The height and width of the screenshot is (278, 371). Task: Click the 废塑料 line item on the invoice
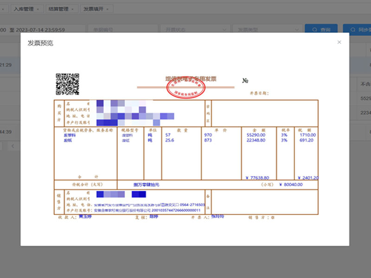click(x=70, y=135)
